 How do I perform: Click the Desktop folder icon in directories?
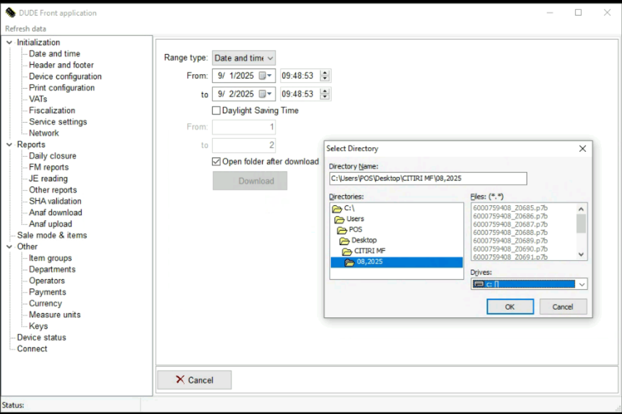point(344,240)
